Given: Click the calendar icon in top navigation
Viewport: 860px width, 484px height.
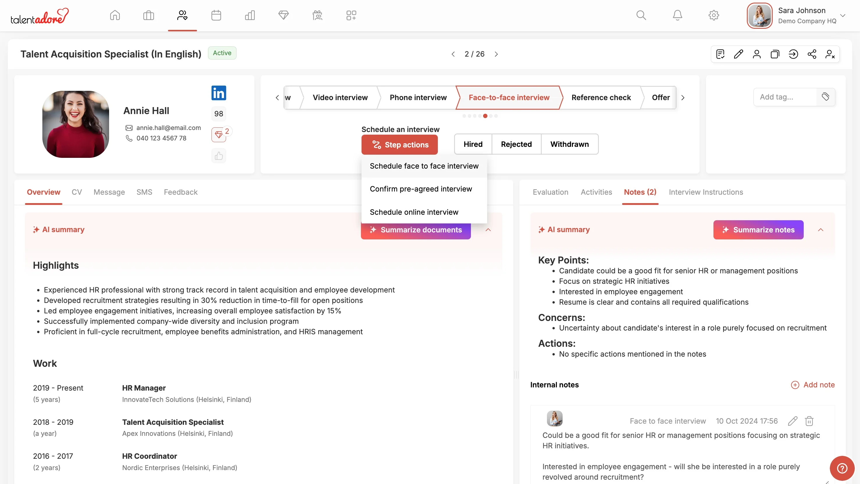Looking at the screenshot, I should (x=216, y=15).
